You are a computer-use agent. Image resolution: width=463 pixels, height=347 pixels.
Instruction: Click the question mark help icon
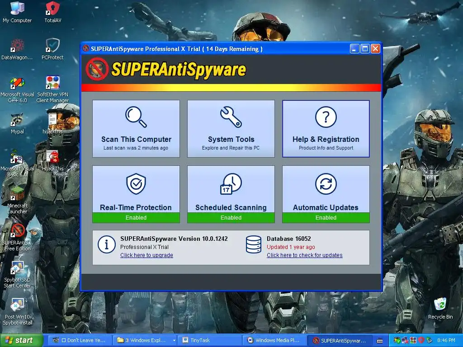click(326, 117)
